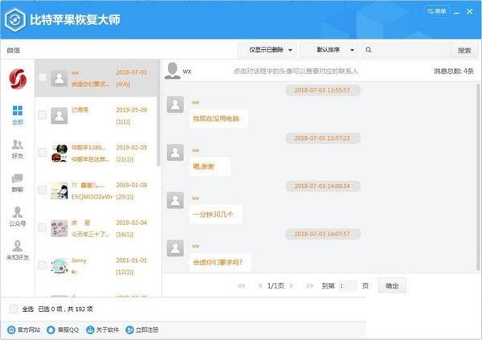Open 官方网站 official website link
482x340 pixels.
[x=23, y=330]
